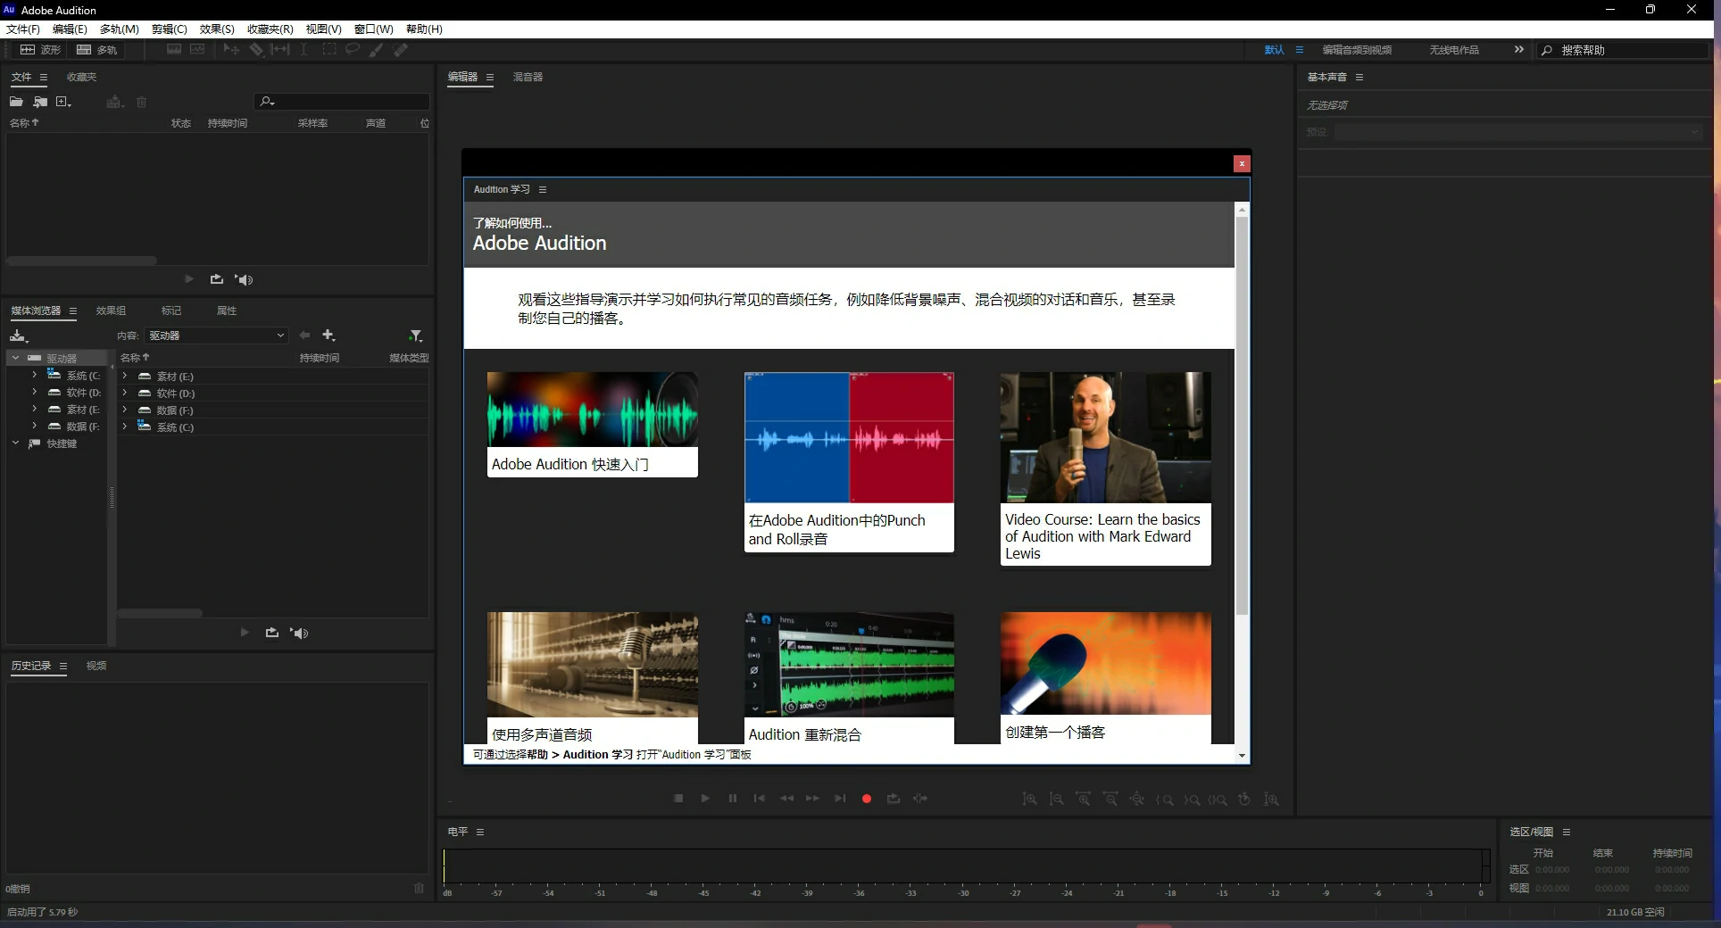Open the 多轨(M) menu

click(119, 29)
